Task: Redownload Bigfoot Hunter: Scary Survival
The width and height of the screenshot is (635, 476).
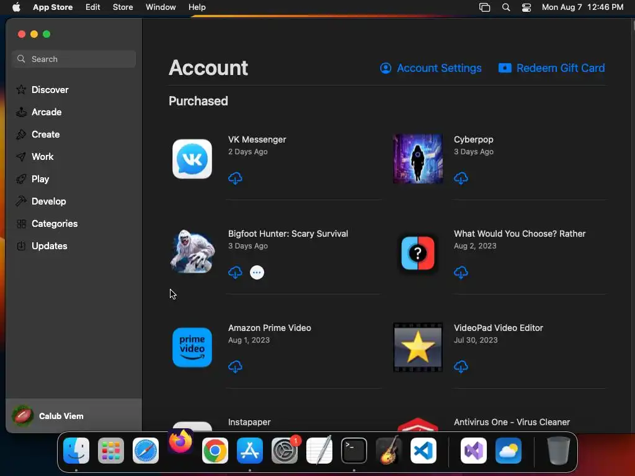Action: [x=235, y=273]
